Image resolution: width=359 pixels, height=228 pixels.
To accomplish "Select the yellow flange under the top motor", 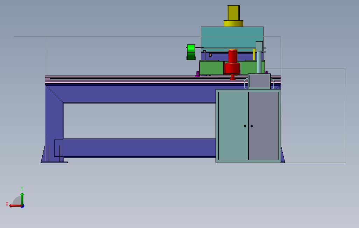I will [233, 23].
